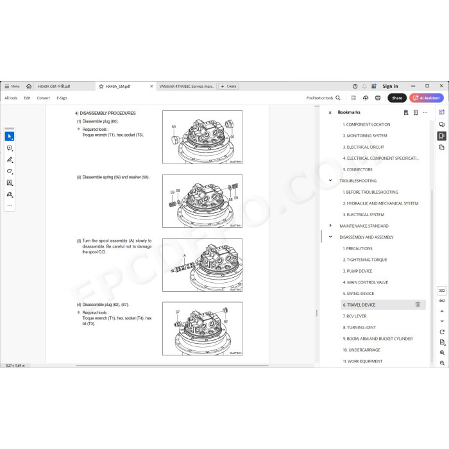Click the Create new tab button
This screenshot has height=449, width=449.
click(x=228, y=86)
